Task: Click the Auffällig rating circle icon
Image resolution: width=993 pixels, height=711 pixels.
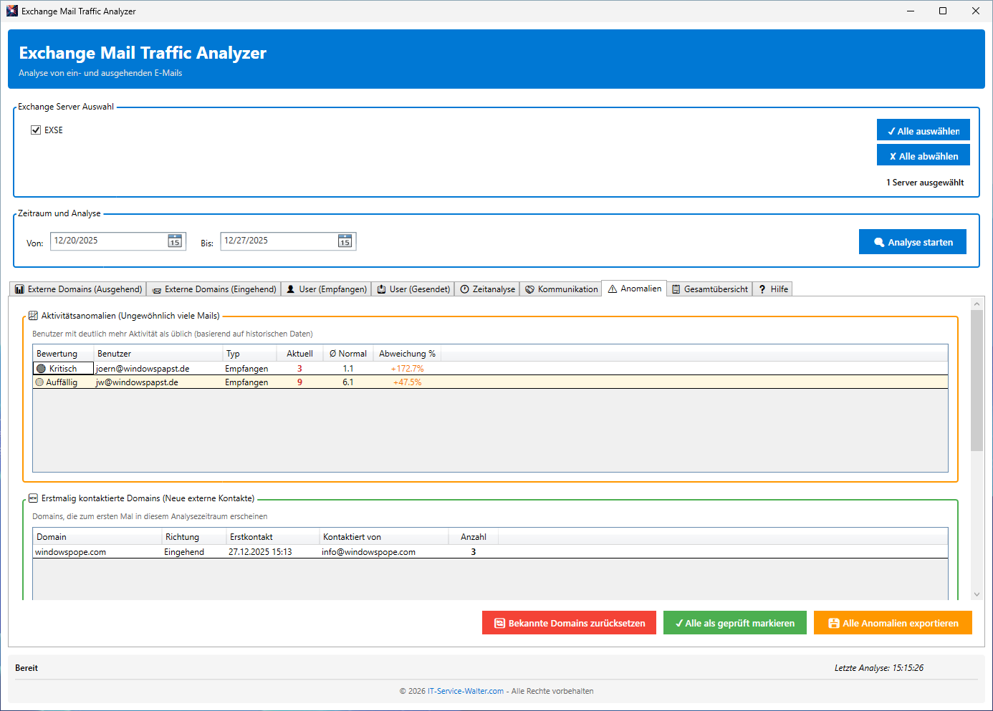Action: [39, 382]
